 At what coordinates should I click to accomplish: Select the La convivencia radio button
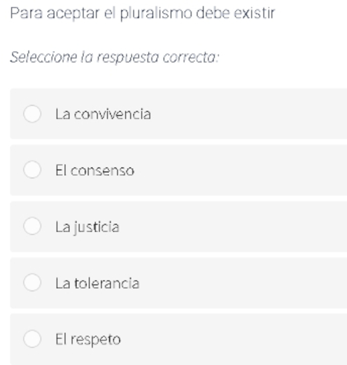coord(32,114)
